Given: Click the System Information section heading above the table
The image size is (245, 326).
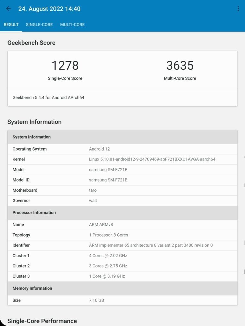Looking at the screenshot, I should [34, 122].
